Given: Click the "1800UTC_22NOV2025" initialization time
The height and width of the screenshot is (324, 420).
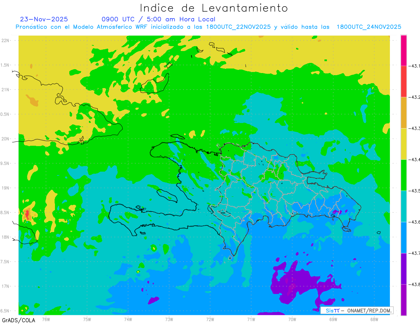Looking at the screenshot, I should click(238, 27).
